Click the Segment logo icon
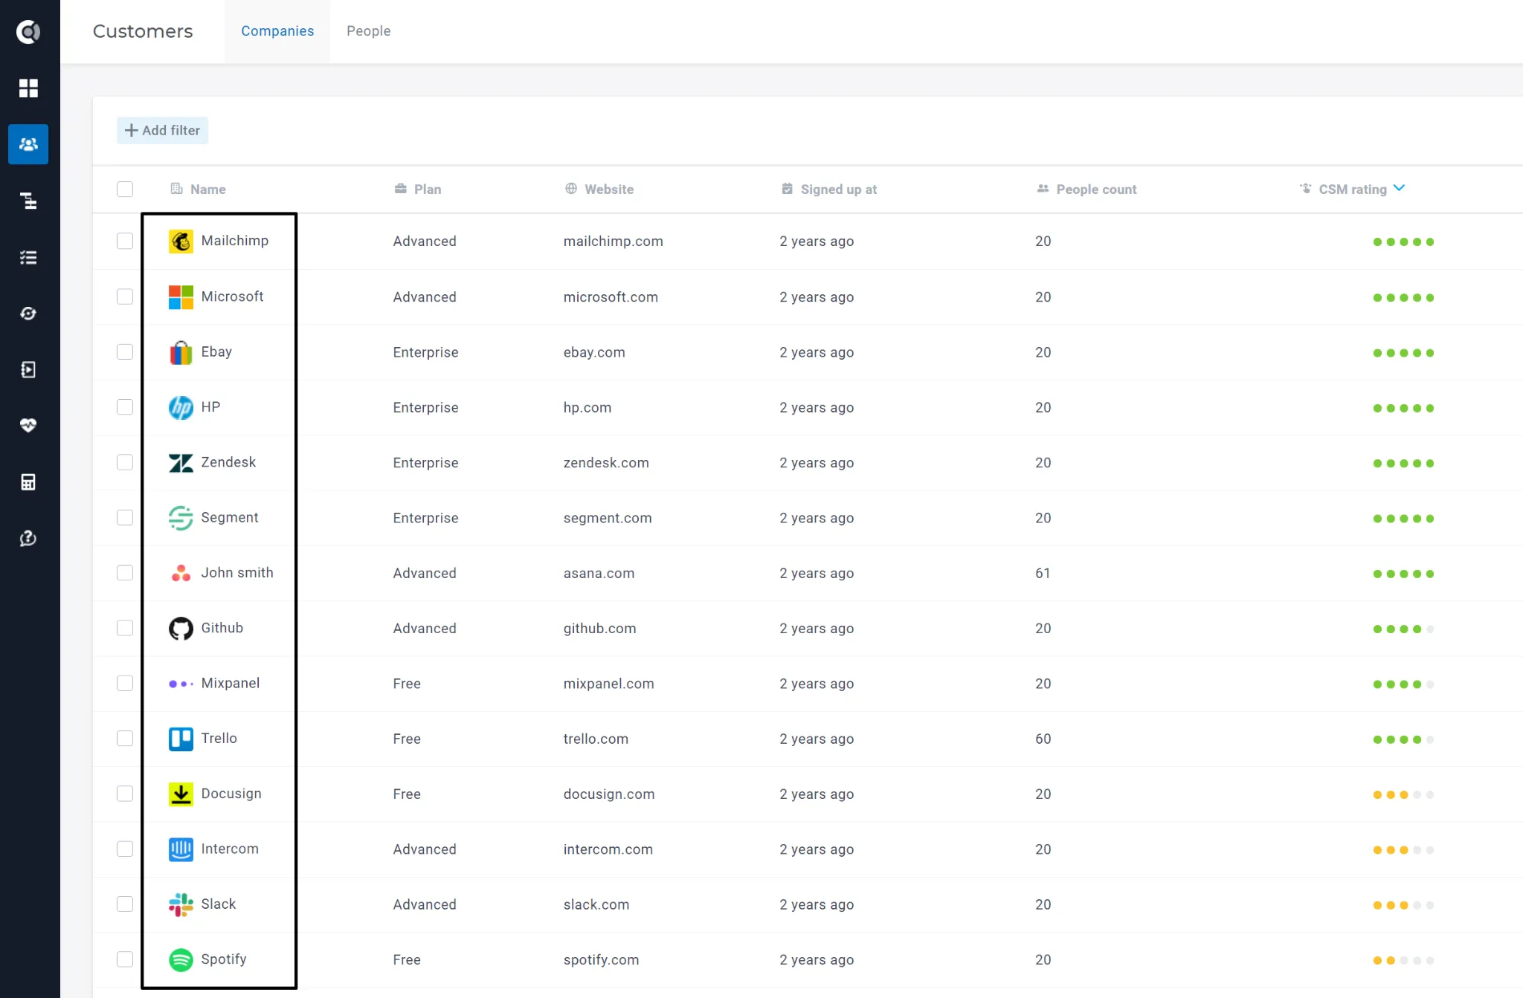This screenshot has height=998, width=1523. (x=181, y=518)
